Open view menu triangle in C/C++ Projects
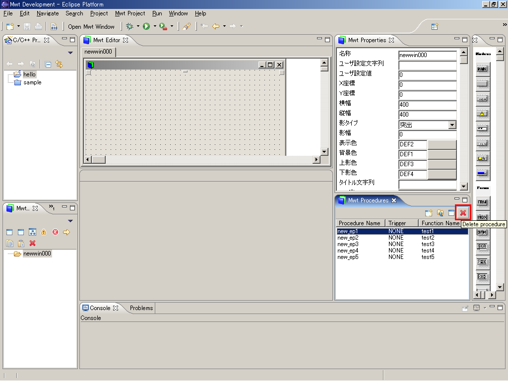This screenshot has height=381, width=508. 70,53
